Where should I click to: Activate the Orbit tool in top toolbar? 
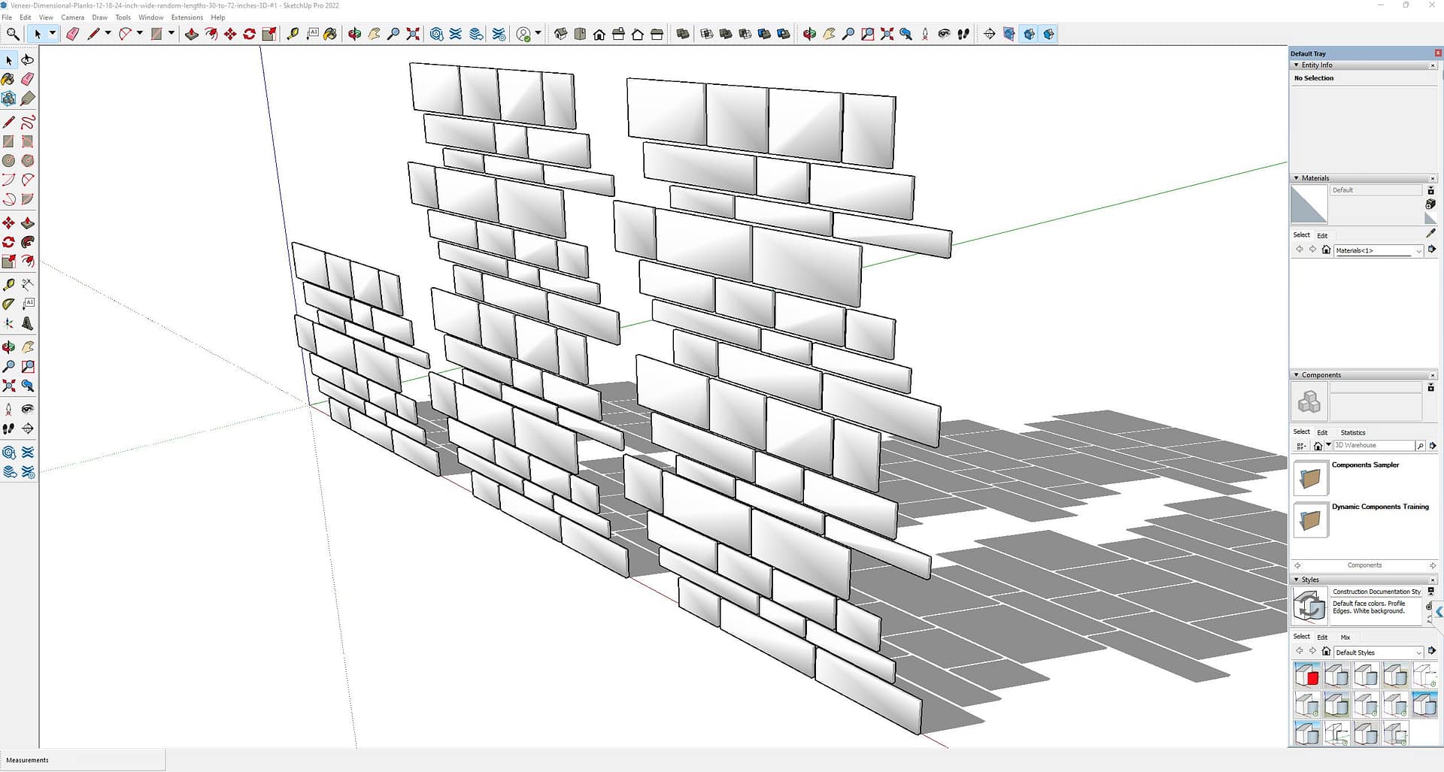(354, 34)
